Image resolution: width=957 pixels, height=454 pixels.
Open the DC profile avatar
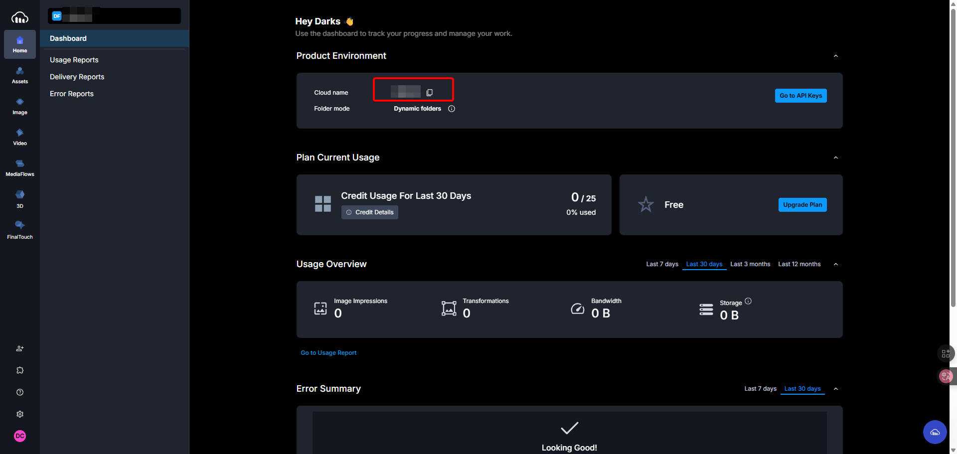(x=19, y=436)
